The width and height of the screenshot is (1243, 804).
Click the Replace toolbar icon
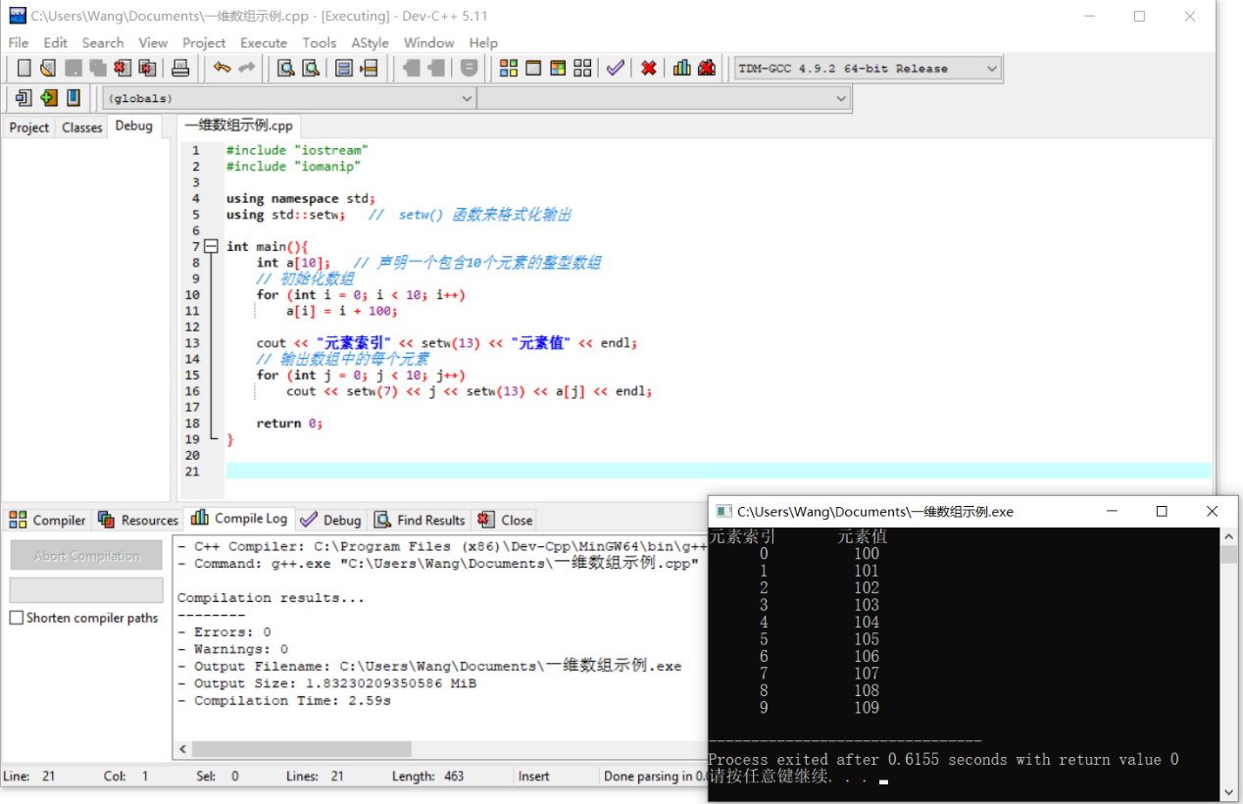[x=311, y=68]
